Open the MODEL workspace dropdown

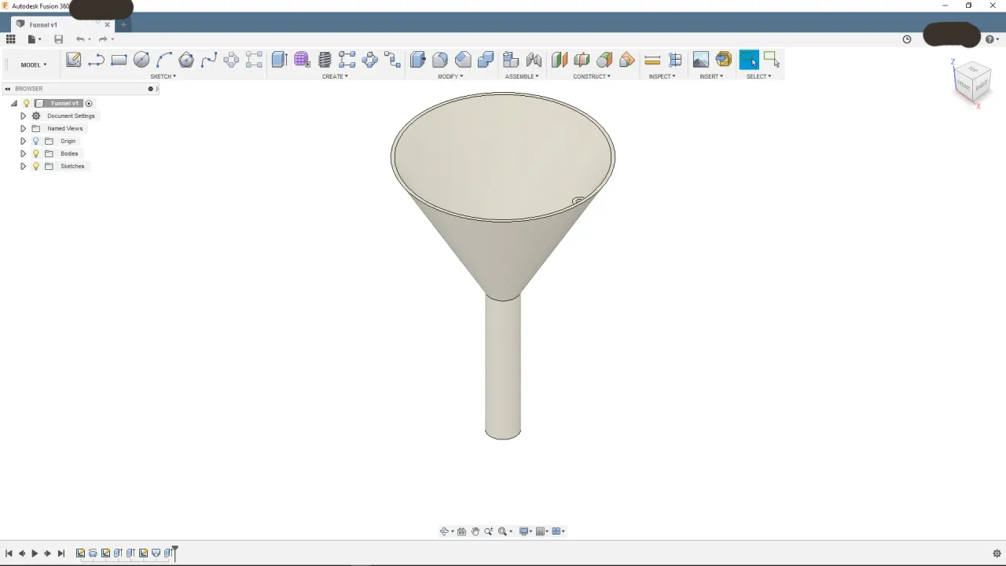pos(34,64)
